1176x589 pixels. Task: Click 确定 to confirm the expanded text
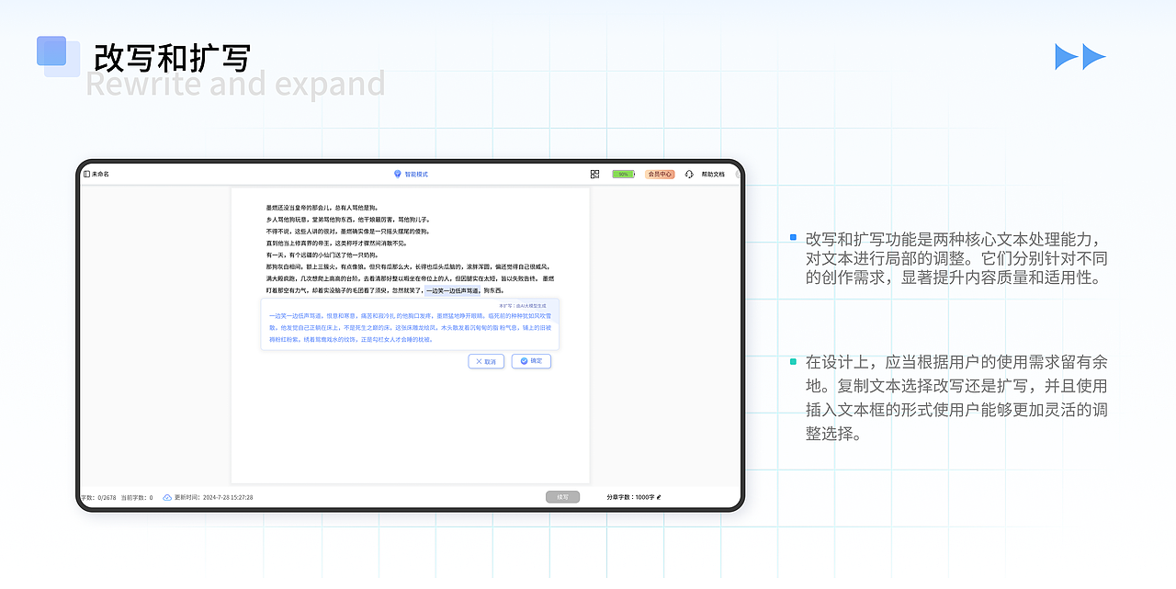[531, 361]
